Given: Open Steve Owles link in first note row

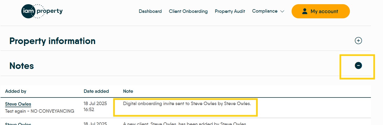Looking at the screenshot, I should coord(18,104).
